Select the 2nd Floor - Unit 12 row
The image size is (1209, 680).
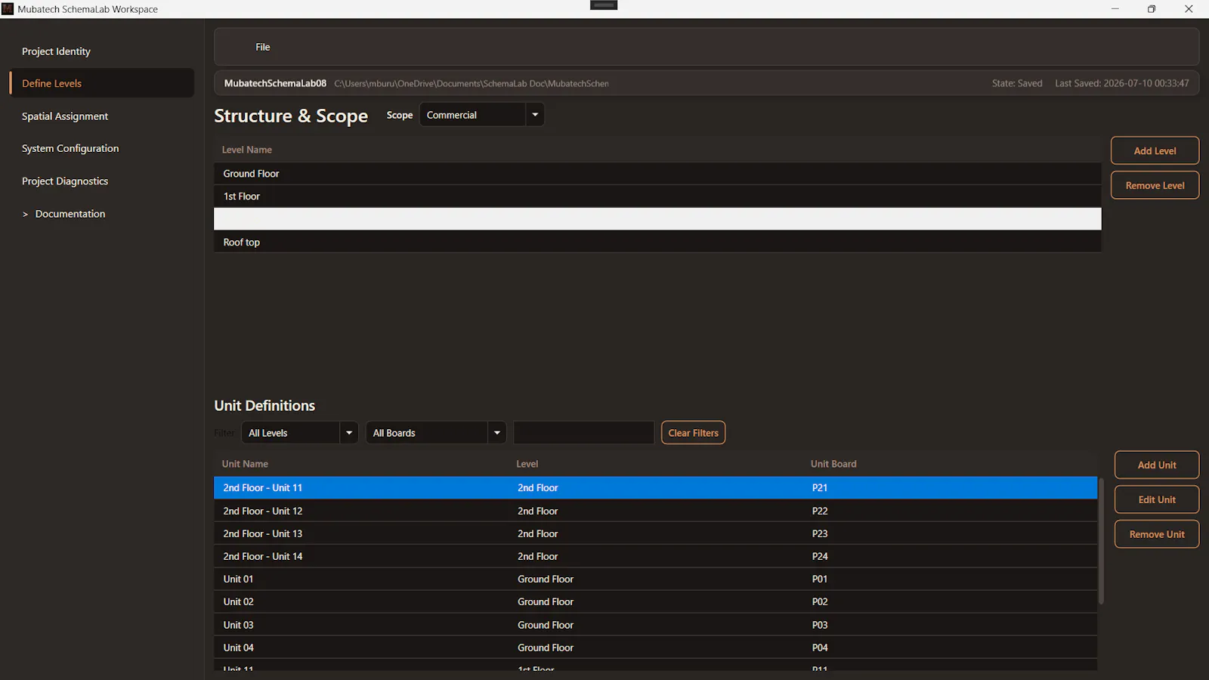pyautogui.click(x=656, y=511)
